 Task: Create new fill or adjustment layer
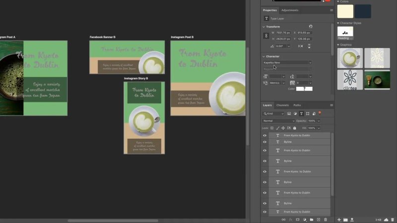(305, 220)
